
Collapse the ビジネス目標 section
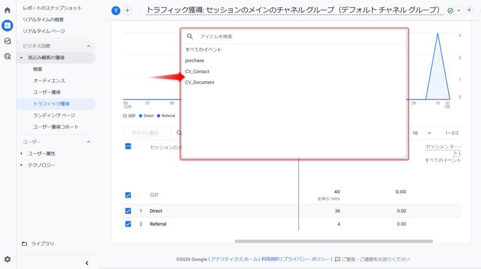pos(88,46)
